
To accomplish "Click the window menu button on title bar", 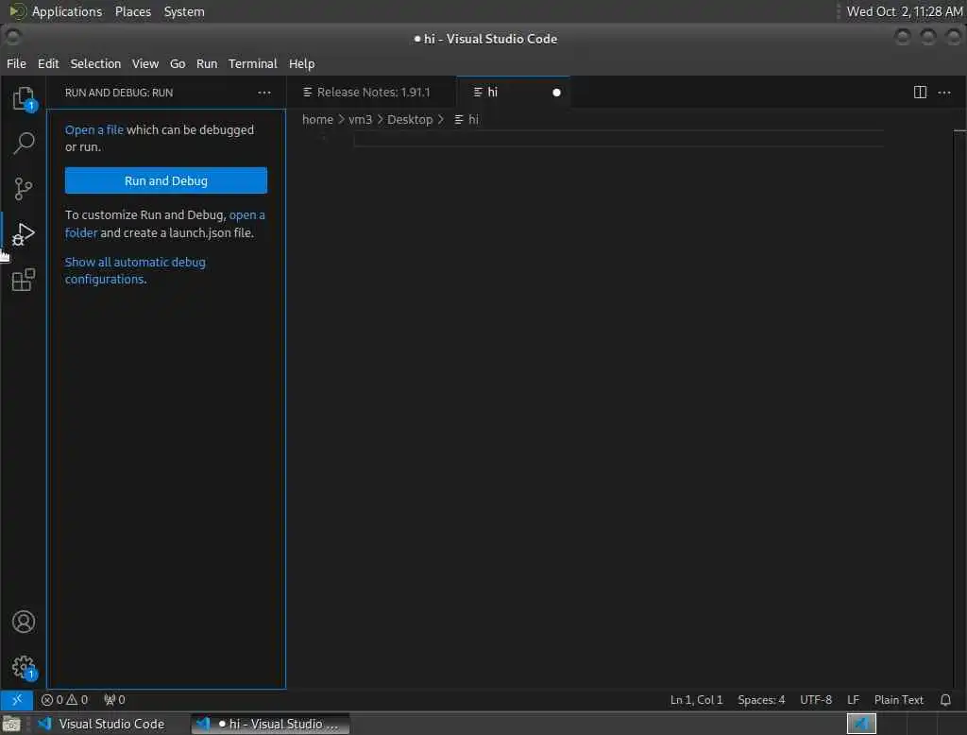I will point(13,38).
